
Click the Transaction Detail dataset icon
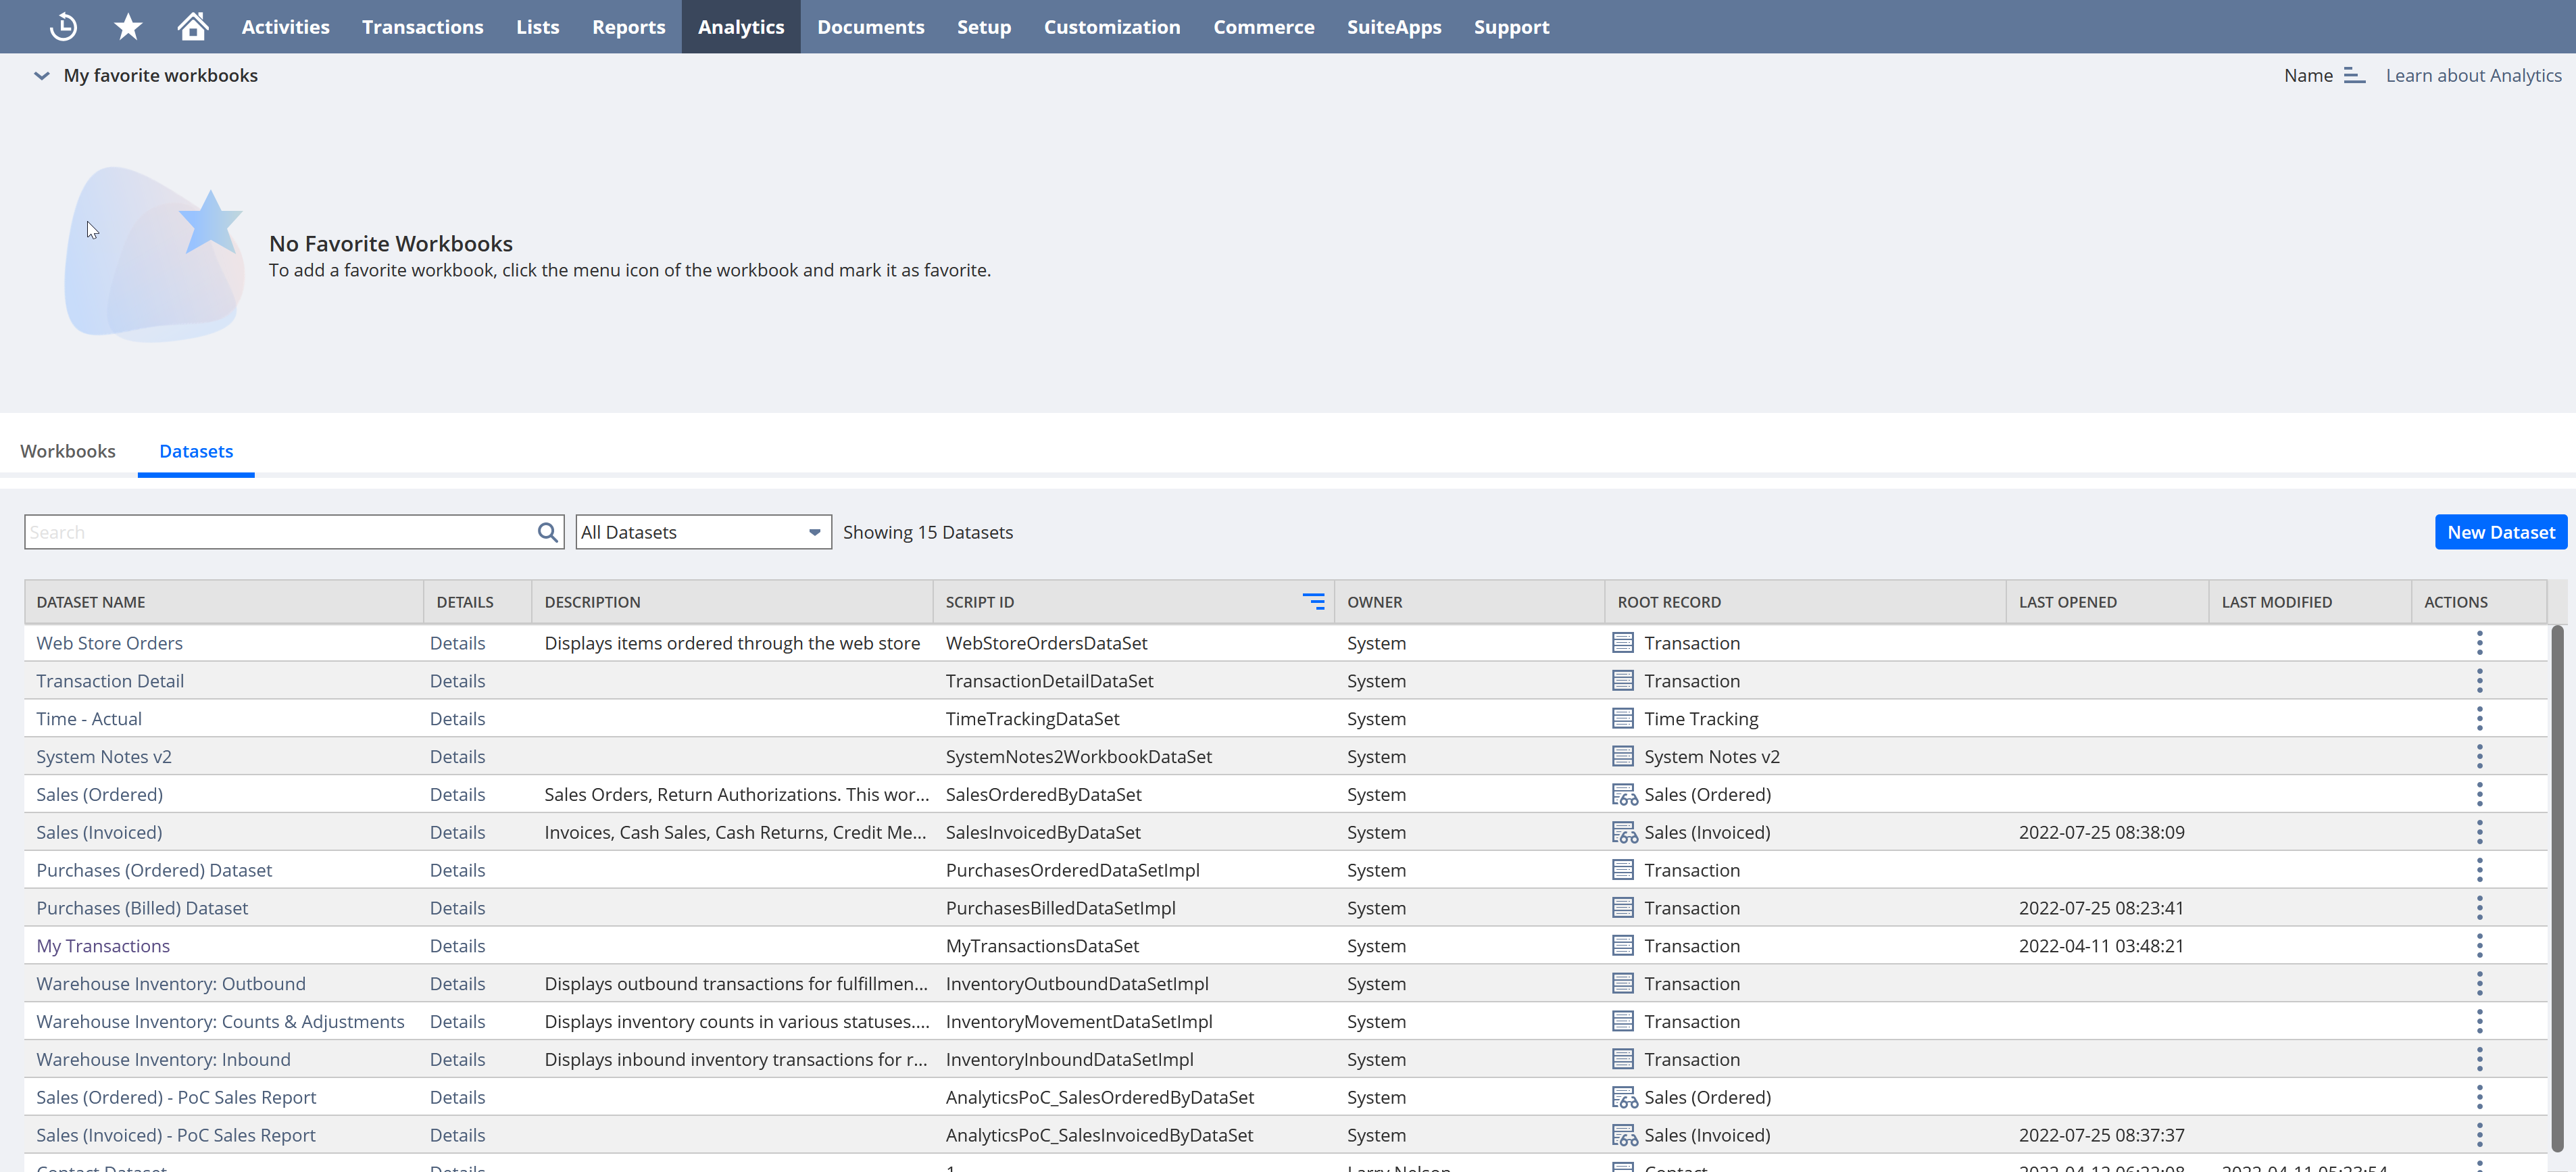pyautogui.click(x=1625, y=681)
